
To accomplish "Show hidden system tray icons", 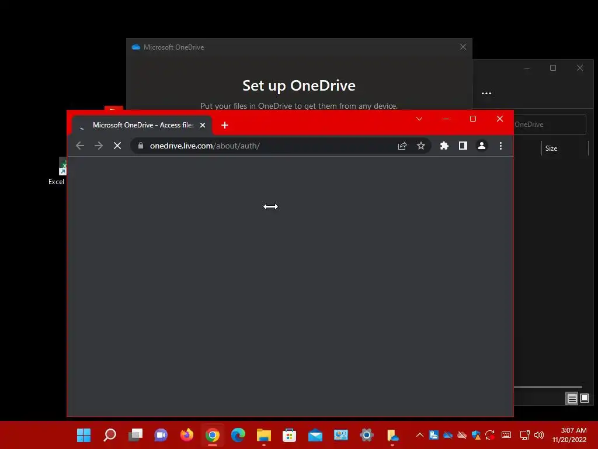I will pos(419,435).
